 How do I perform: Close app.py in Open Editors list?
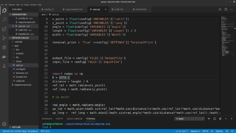click(x=13, y=26)
